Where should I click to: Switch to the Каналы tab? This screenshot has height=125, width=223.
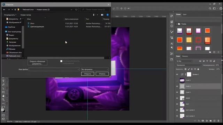[185, 56]
